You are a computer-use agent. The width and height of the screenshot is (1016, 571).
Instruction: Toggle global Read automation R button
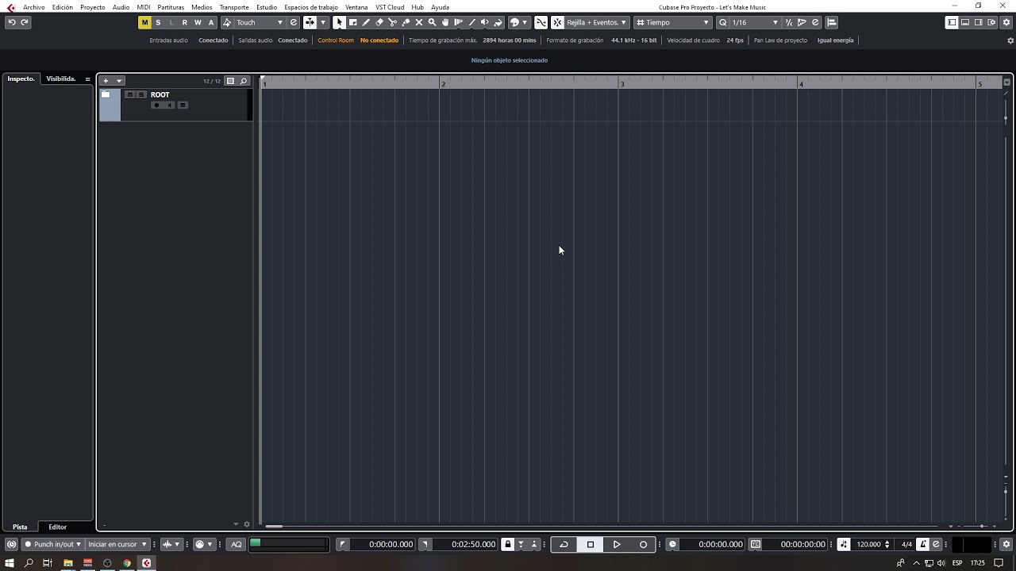(x=184, y=22)
